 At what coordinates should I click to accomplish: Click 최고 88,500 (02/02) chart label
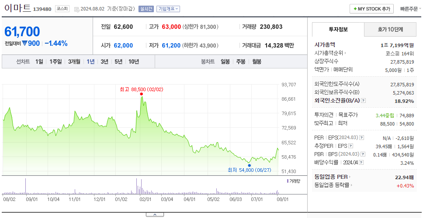(141, 89)
